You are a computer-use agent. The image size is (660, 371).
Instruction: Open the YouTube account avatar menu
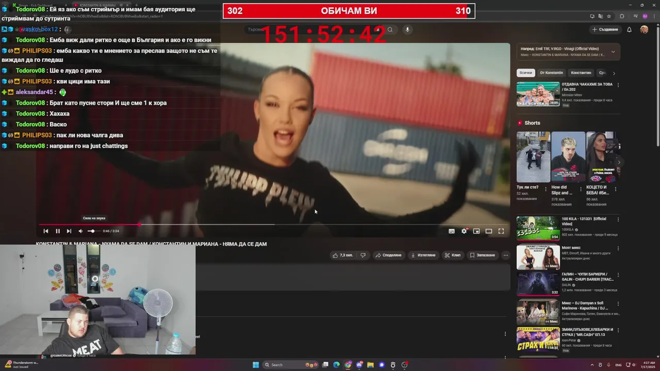click(644, 29)
